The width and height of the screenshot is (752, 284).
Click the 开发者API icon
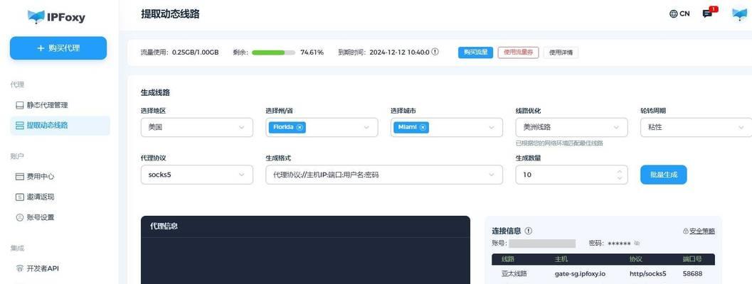(20, 268)
